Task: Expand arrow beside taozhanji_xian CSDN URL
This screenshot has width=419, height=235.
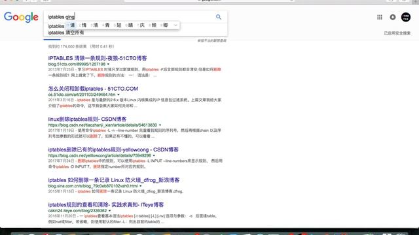Action: [x=160, y=125]
